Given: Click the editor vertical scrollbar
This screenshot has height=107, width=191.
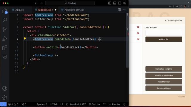Looking at the screenshot, I should point(127,40).
